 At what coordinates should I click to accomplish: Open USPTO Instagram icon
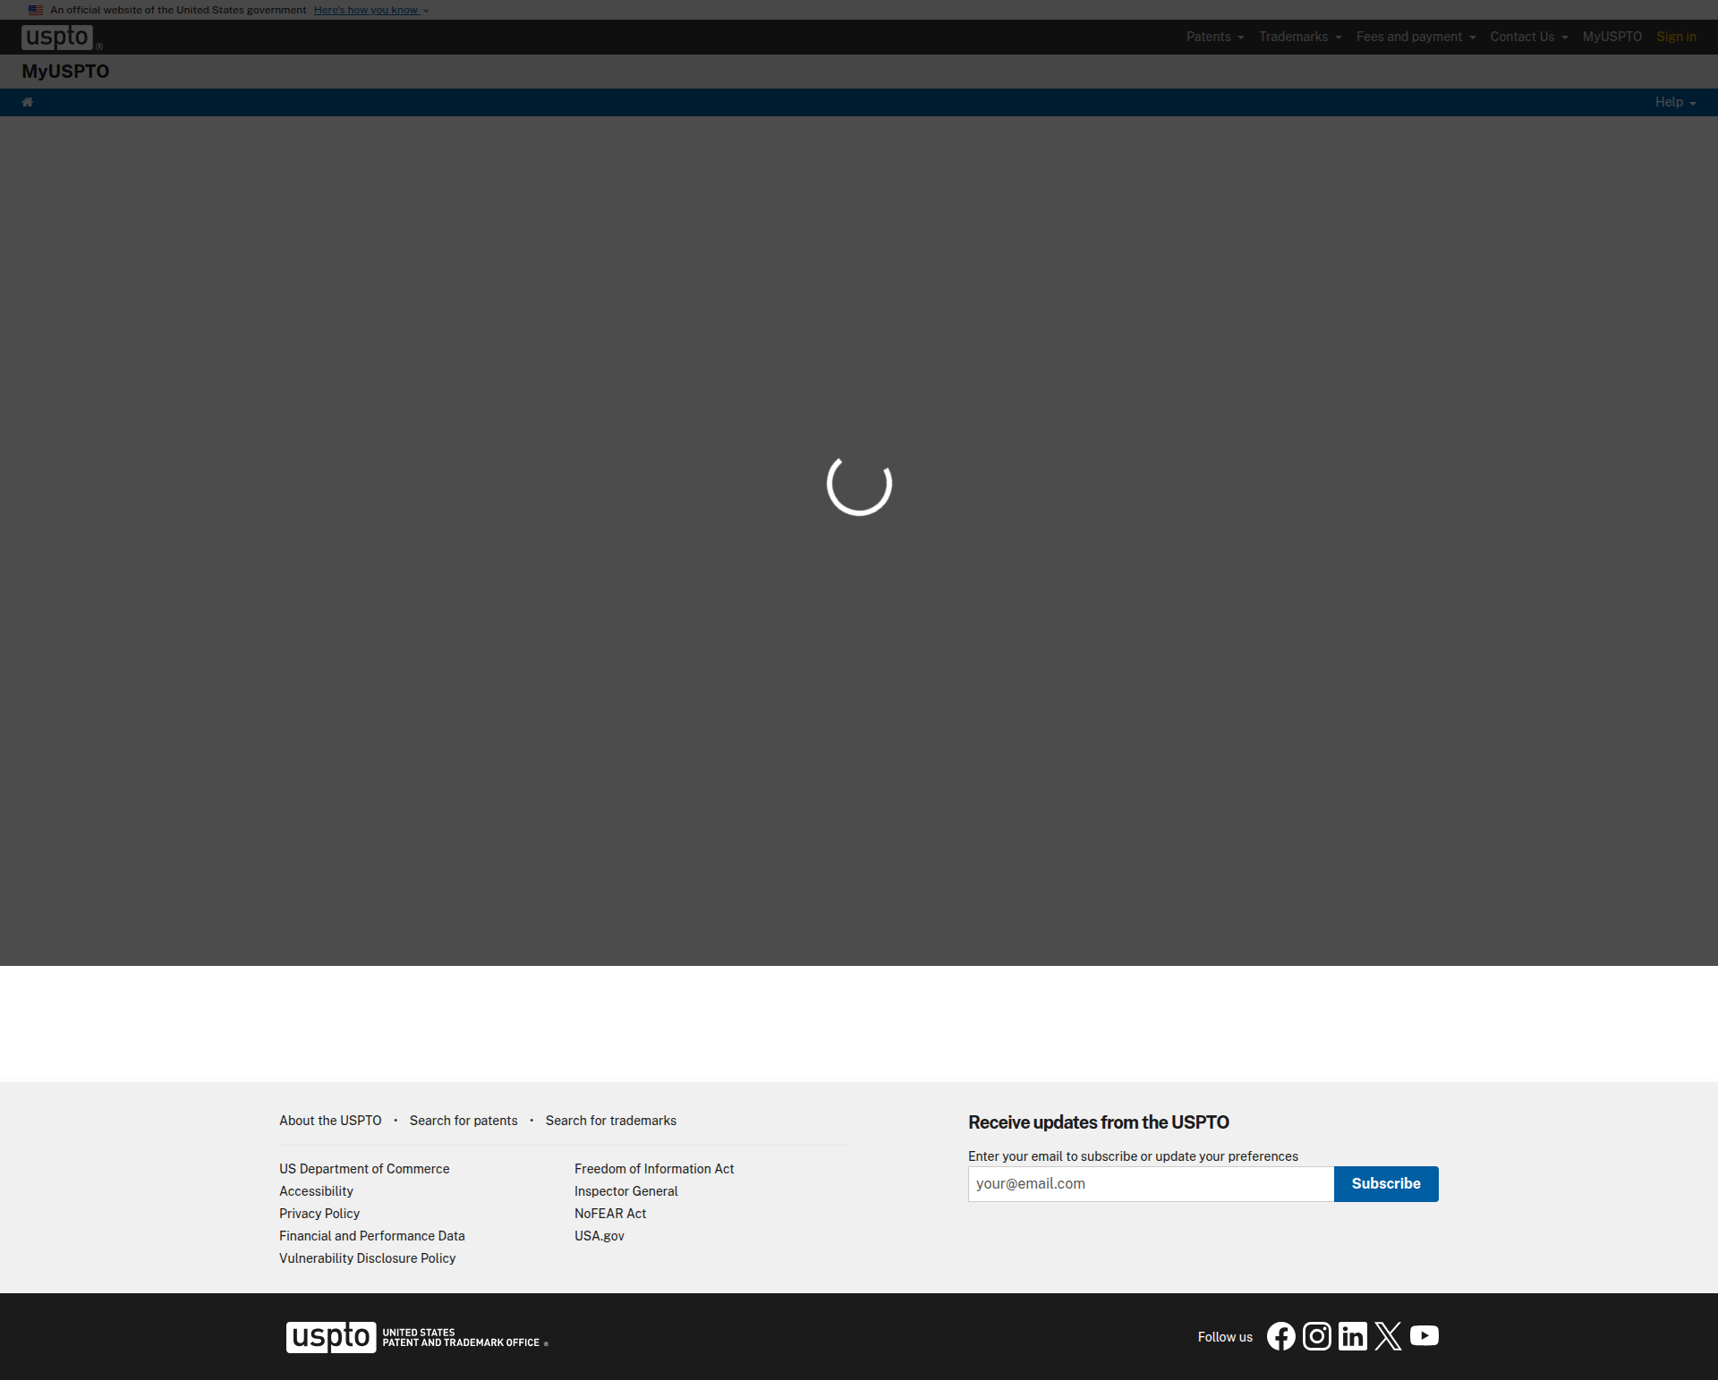pyautogui.click(x=1316, y=1336)
